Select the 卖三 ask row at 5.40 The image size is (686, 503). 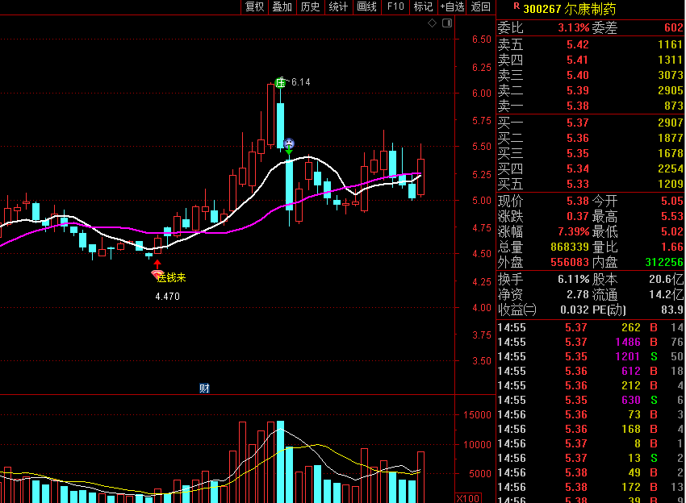tap(590, 75)
